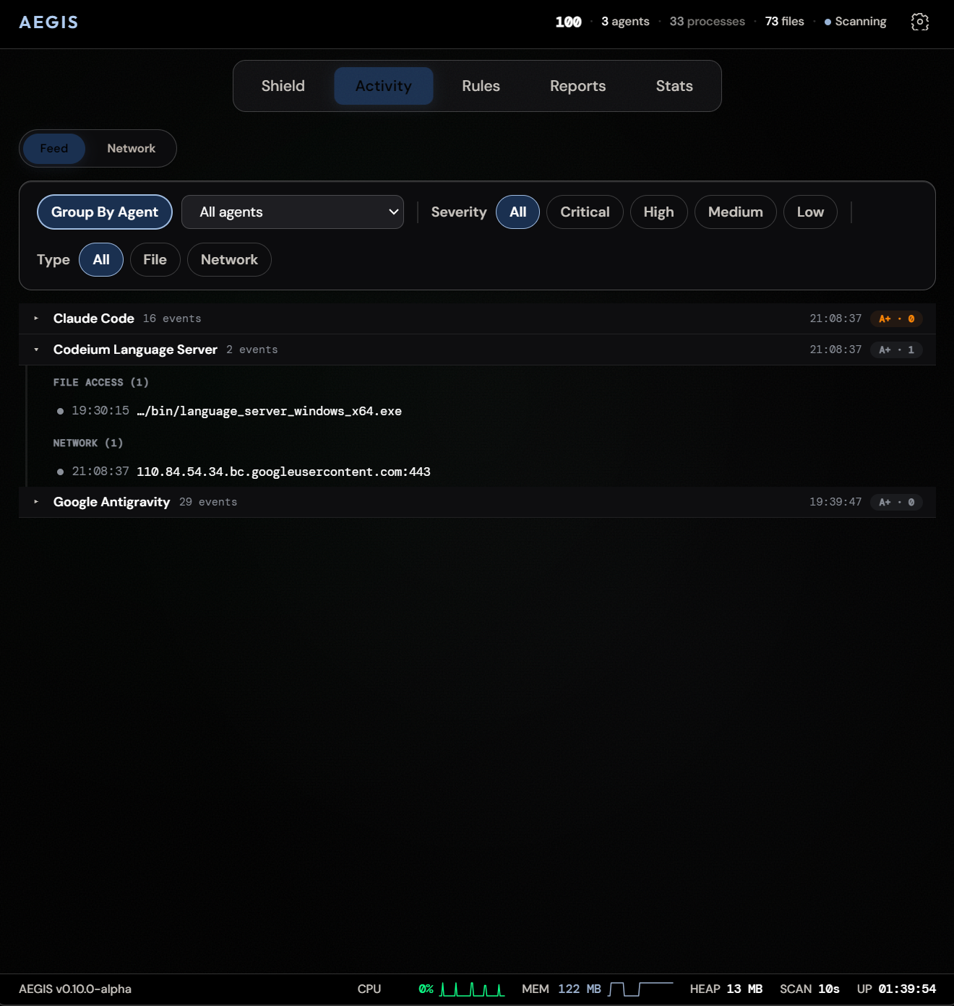
Task: Select the googleusercontent.com network event
Action: 283,472
